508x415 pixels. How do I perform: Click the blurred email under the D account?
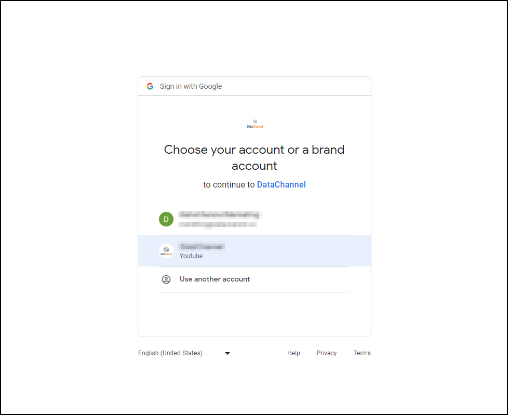(x=218, y=224)
